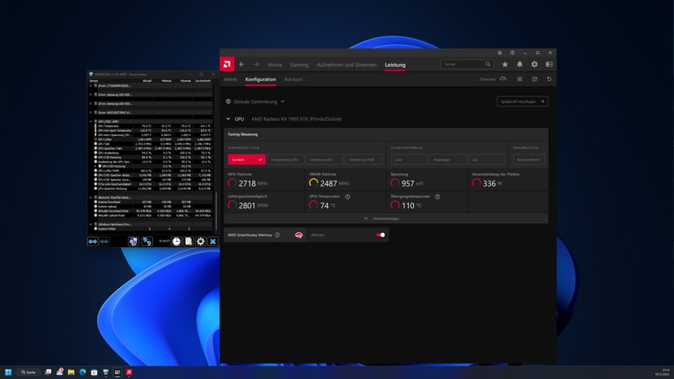The image size is (674, 379).
Task: Click the back arrow in AMD Software
Action: (242, 65)
